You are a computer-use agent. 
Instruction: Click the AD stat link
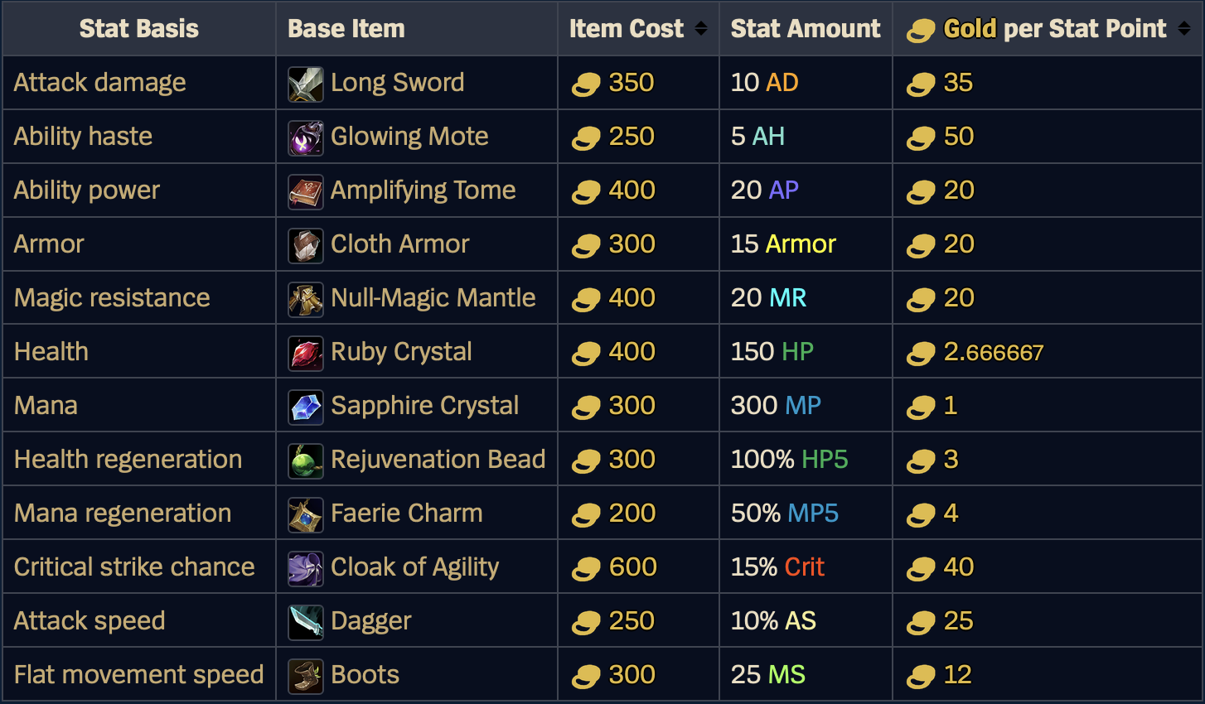[782, 83]
